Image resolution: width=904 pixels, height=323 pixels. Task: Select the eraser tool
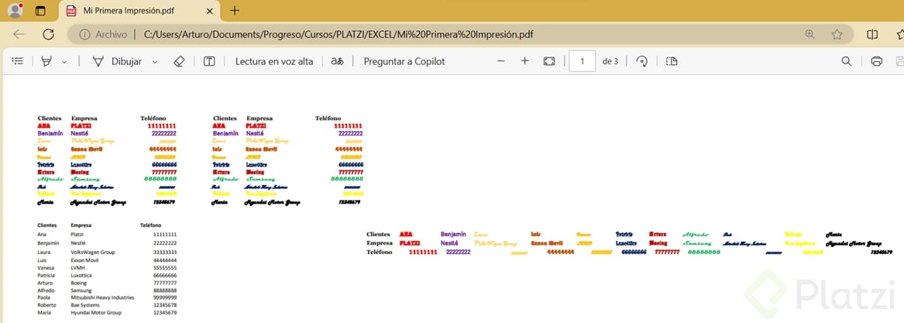click(x=179, y=61)
